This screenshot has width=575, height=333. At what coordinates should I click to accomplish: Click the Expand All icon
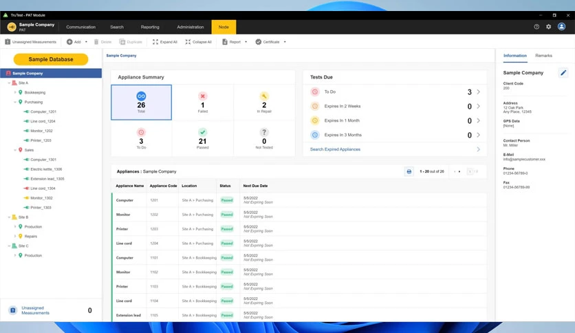[155, 42]
